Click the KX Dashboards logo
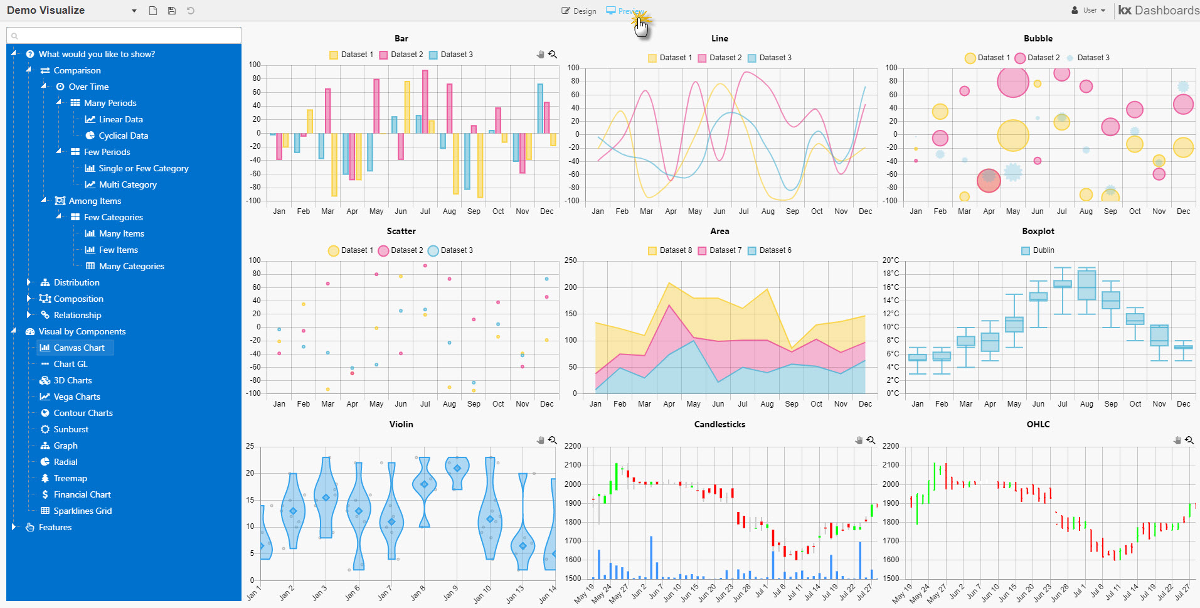1200x608 pixels. point(1159,10)
